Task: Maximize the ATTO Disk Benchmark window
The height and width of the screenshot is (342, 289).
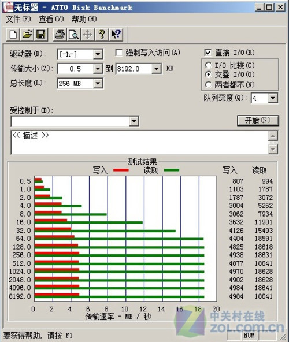Action: [269, 8]
